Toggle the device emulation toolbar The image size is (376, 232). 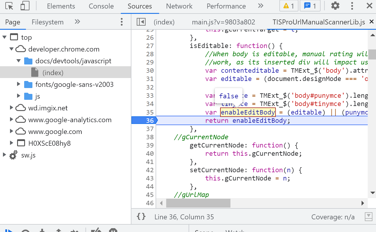coord(25,6)
